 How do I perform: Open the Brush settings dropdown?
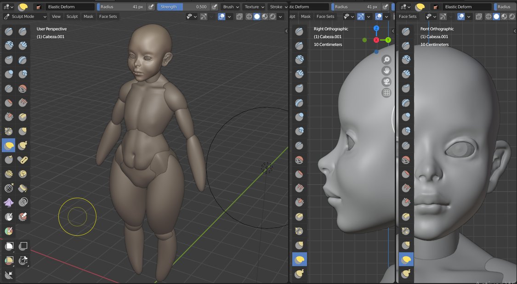click(231, 6)
